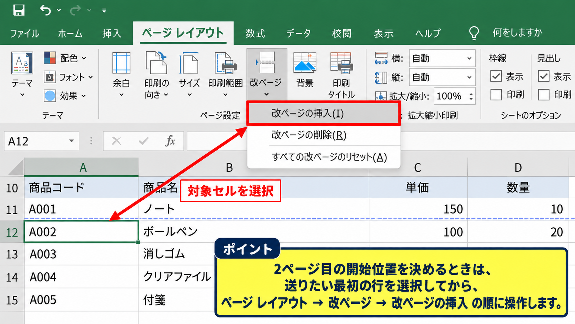
Task: Open the 縦 height dropdown set to 自動
Action: point(442,77)
